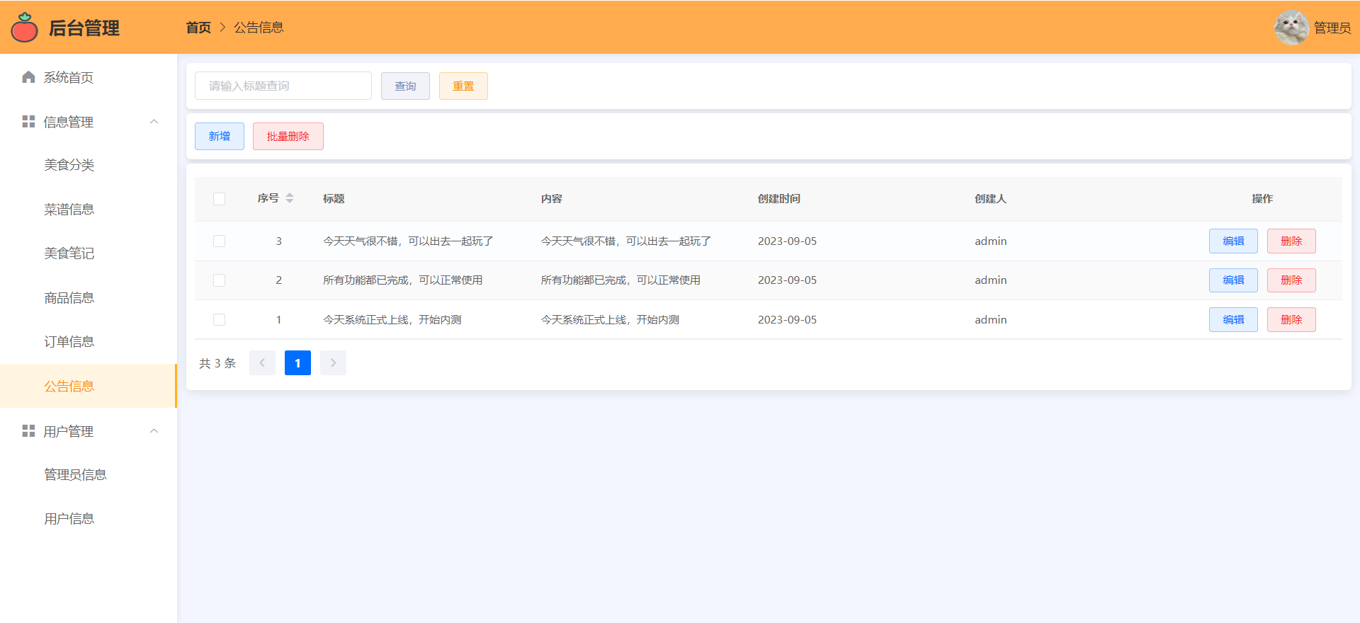Click the 查询 search button
This screenshot has width=1360, height=623.
pos(405,86)
